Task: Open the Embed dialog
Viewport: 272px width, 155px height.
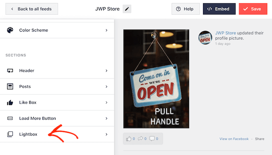Action: pos(219,9)
